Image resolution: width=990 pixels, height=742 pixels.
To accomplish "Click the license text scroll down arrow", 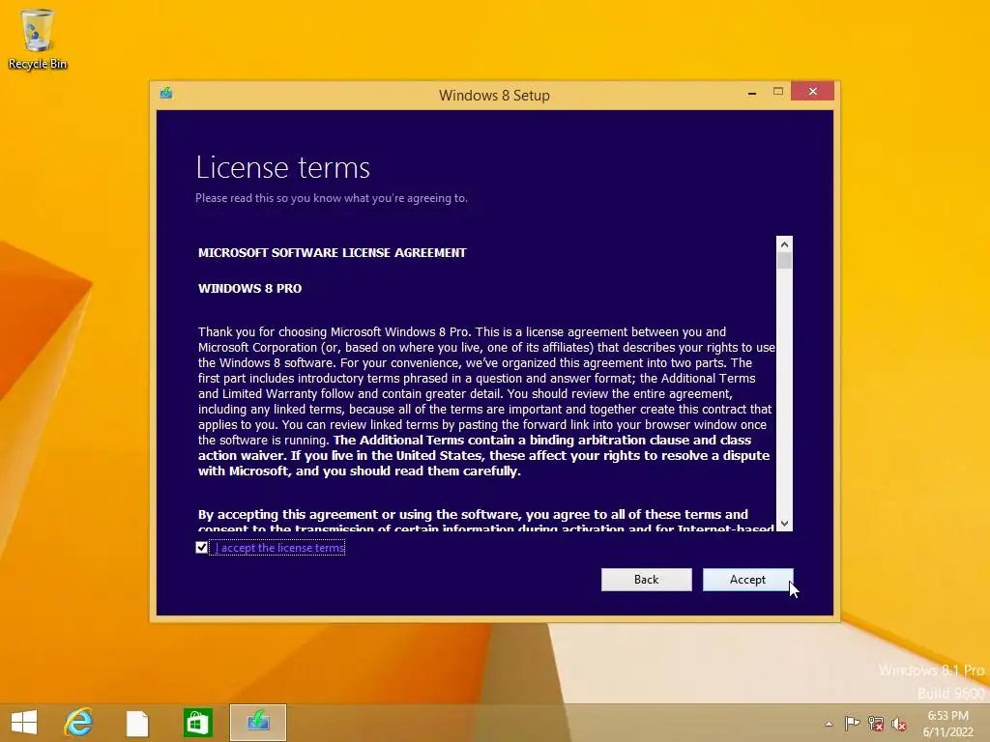I will 784,523.
